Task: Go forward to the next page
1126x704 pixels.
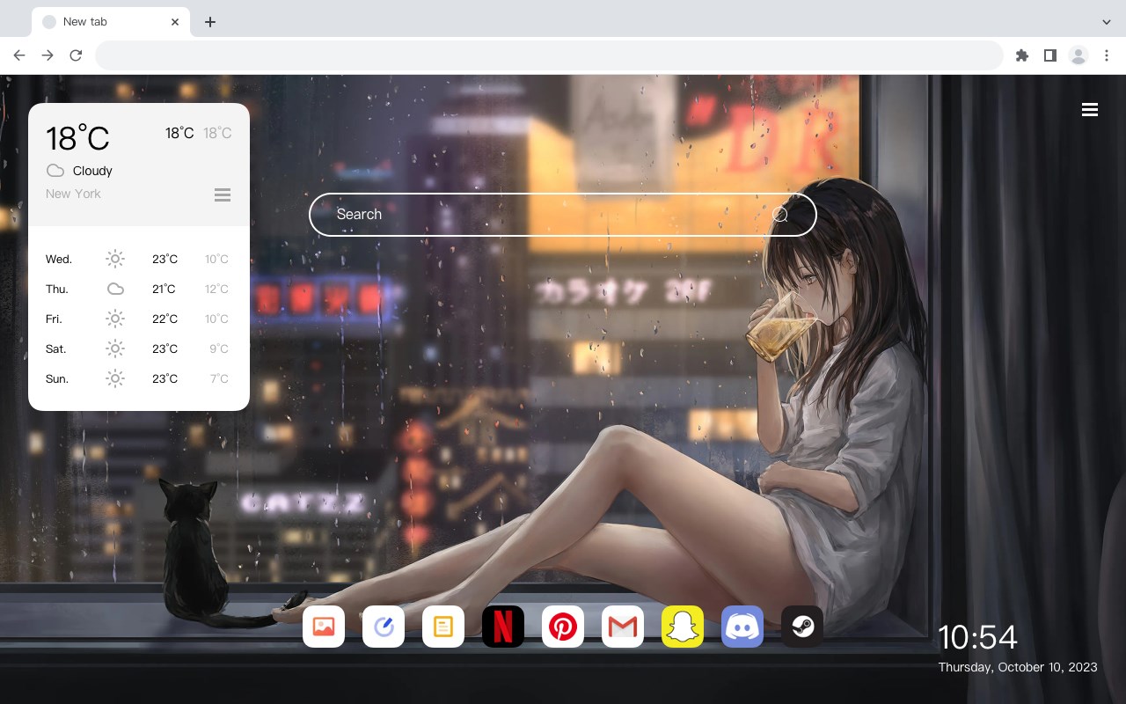Action: (48, 55)
